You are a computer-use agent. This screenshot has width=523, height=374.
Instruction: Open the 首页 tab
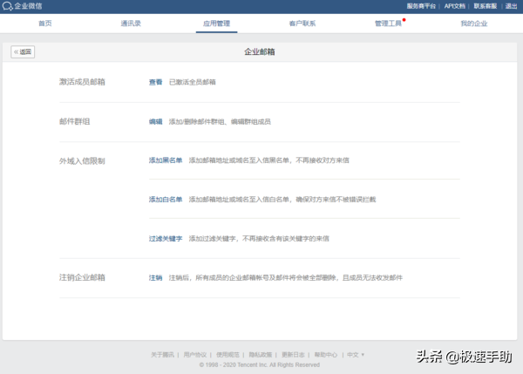[44, 24]
